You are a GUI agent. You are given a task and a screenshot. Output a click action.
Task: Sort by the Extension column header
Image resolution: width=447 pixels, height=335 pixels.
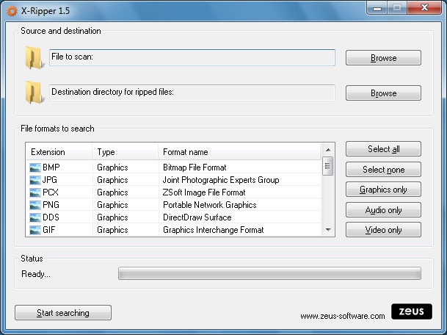(x=59, y=152)
